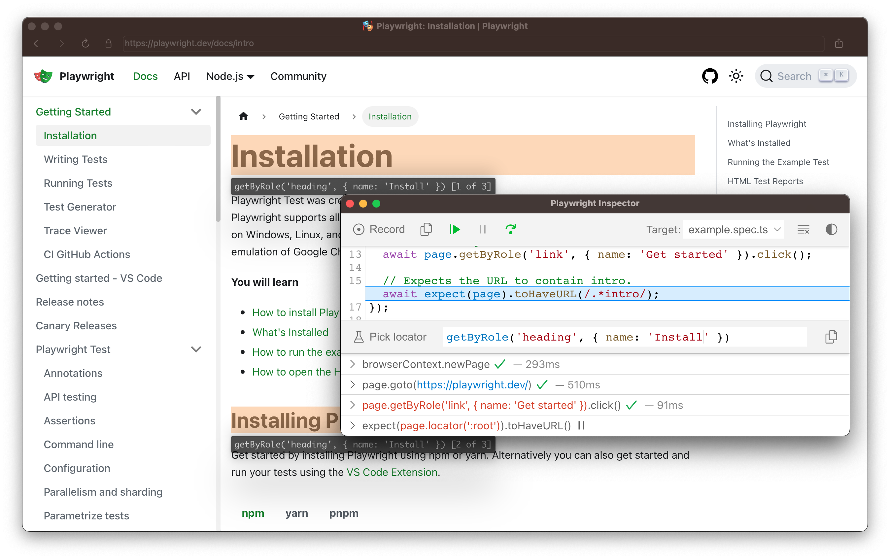Click the Pause button in Inspector
This screenshot has height=559, width=890.
483,230
